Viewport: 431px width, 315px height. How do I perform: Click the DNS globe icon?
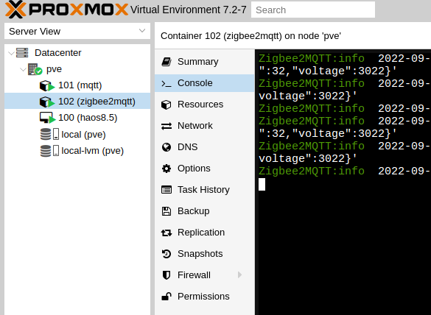click(167, 147)
